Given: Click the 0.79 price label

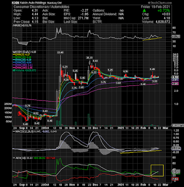Looking at the screenshot, I should [x=28, y=106].
